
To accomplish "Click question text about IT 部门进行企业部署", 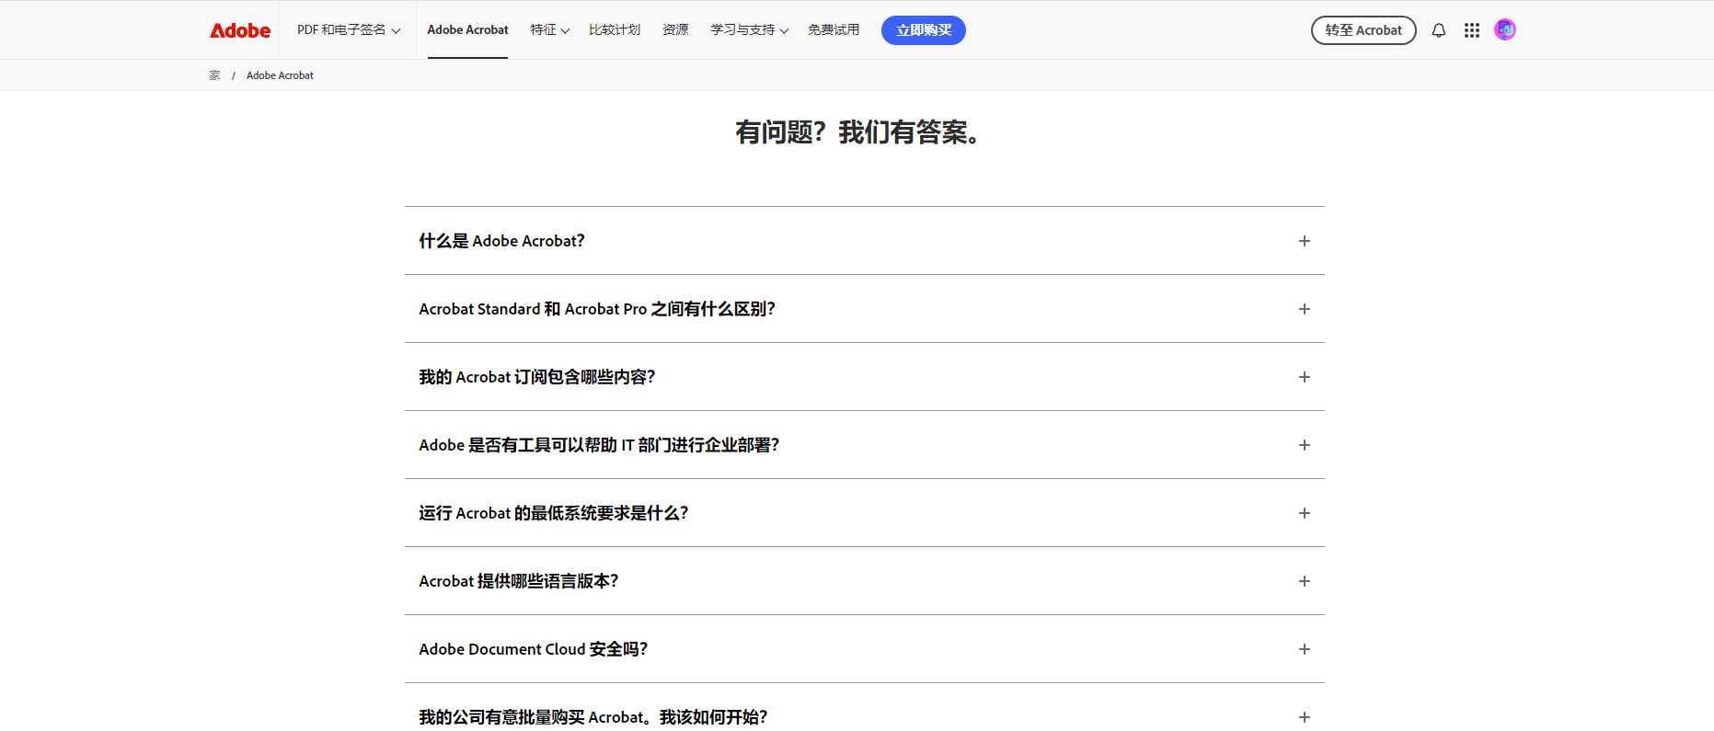I will pyautogui.click(x=599, y=445).
